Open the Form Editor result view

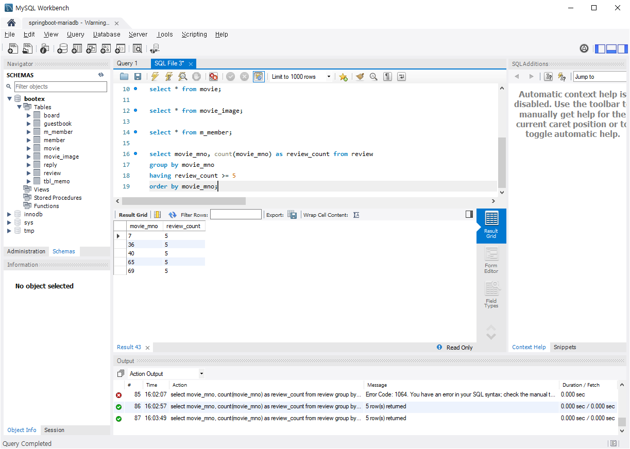pyautogui.click(x=491, y=261)
